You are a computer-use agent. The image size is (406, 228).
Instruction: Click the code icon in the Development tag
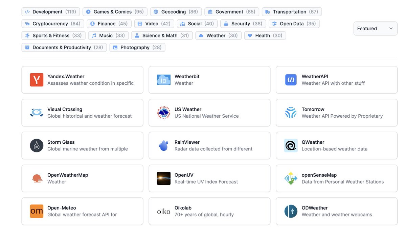click(27, 12)
